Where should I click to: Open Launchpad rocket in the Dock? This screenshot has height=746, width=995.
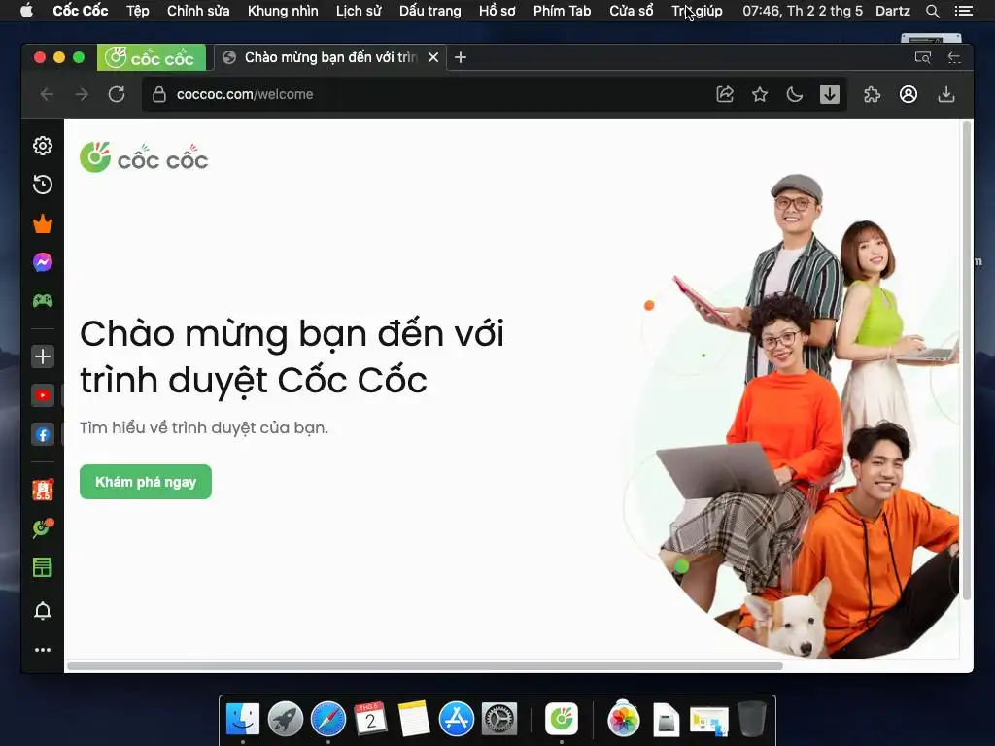coord(286,719)
